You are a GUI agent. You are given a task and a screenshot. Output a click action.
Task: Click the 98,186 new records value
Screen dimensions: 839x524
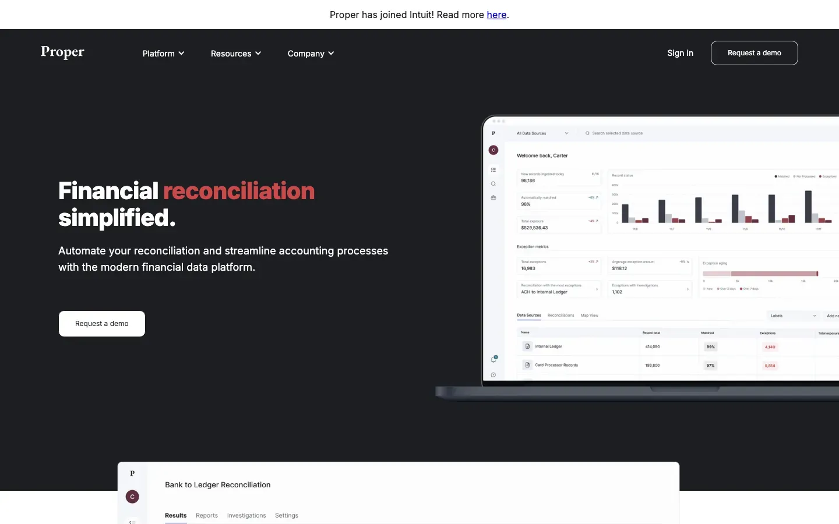click(528, 180)
